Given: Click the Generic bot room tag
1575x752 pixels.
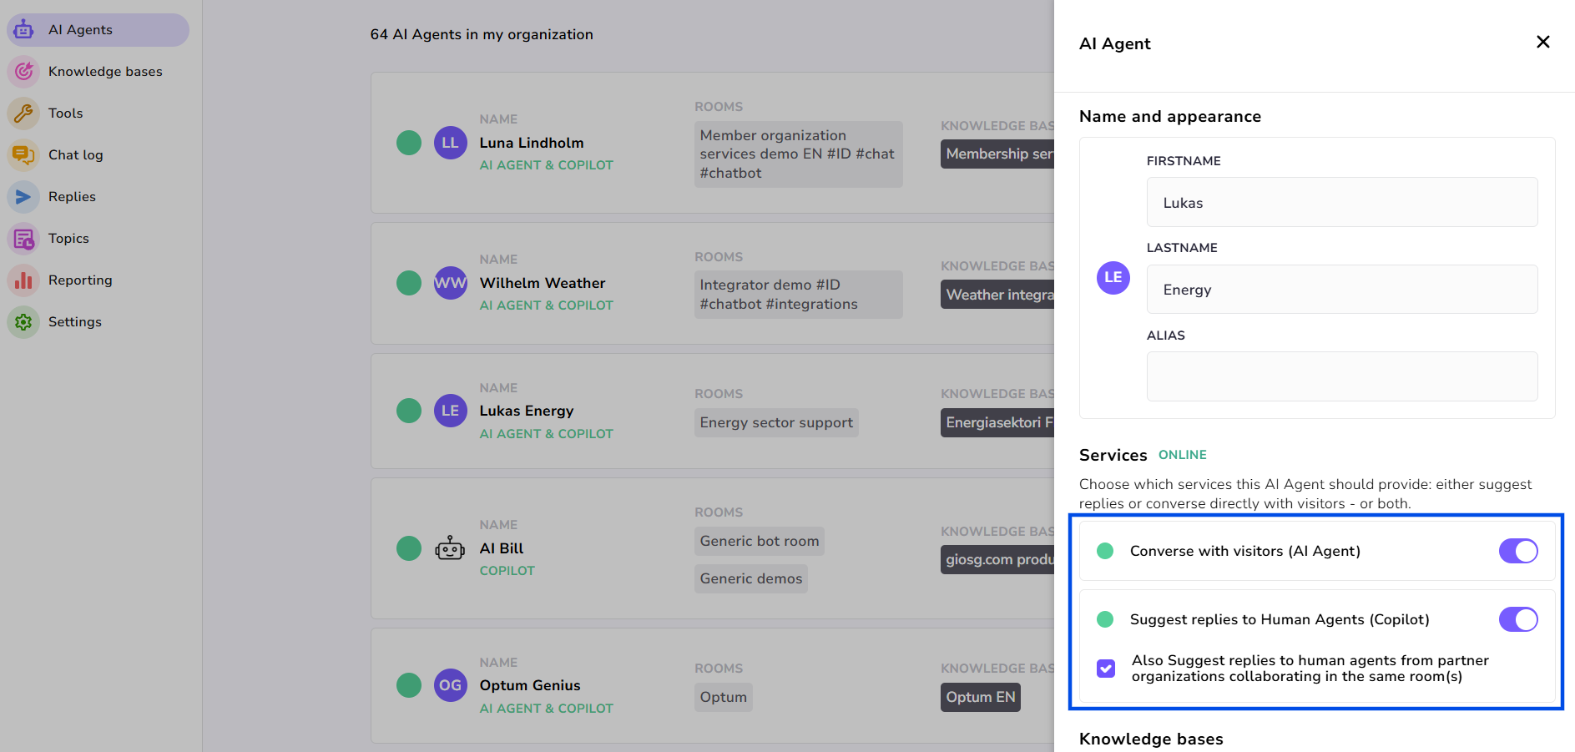Looking at the screenshot, I should (x=759, y=541).
